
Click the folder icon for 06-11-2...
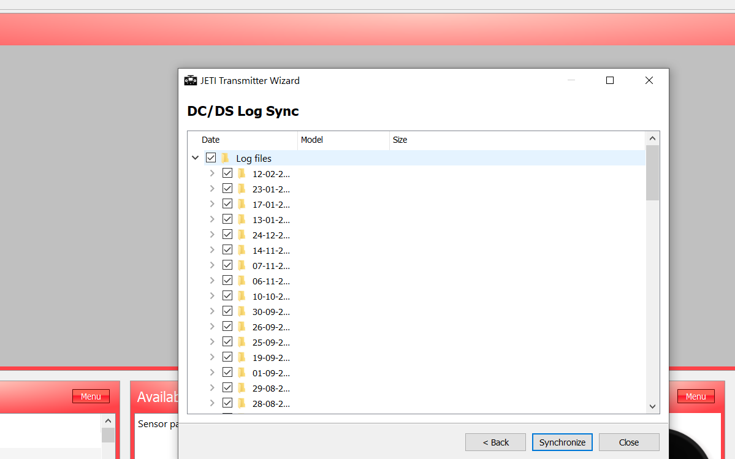click(x=242, y=281)
